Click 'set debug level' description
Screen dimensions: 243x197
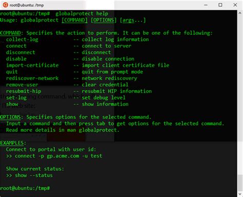pos(104,98)
